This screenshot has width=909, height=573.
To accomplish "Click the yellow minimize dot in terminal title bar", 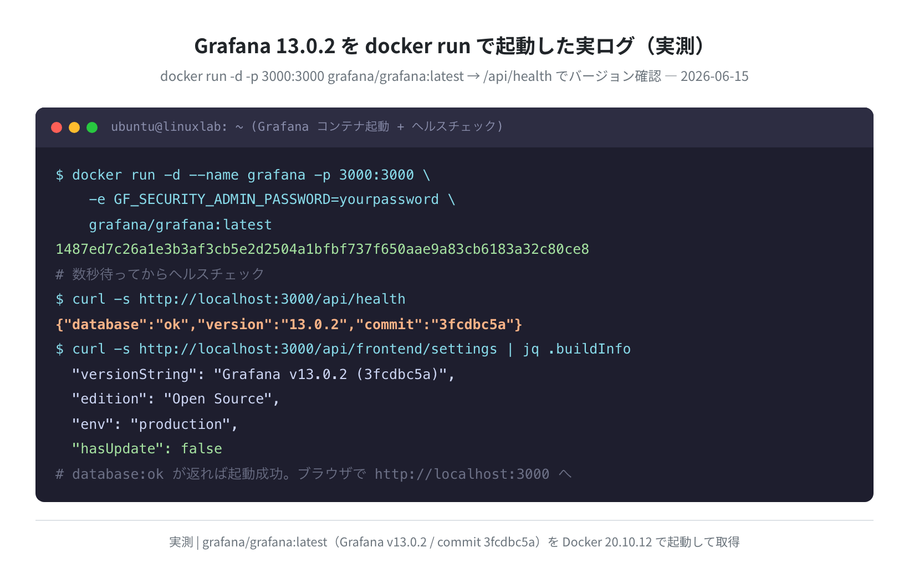I will click(74, 127).
